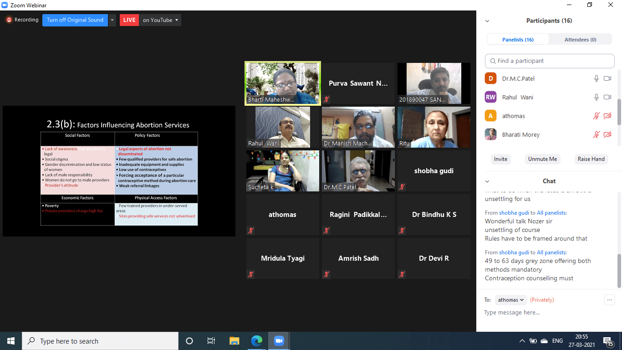Open the chat recipient athomas dropdown

point(510,300)
